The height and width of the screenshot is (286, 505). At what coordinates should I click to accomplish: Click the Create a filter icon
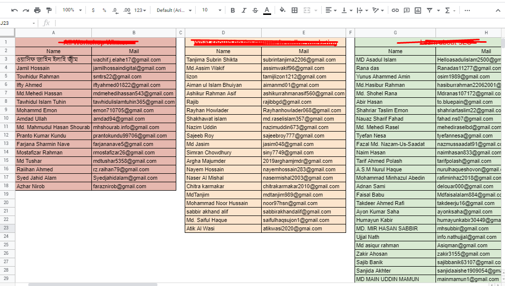[x=430, y=10]
